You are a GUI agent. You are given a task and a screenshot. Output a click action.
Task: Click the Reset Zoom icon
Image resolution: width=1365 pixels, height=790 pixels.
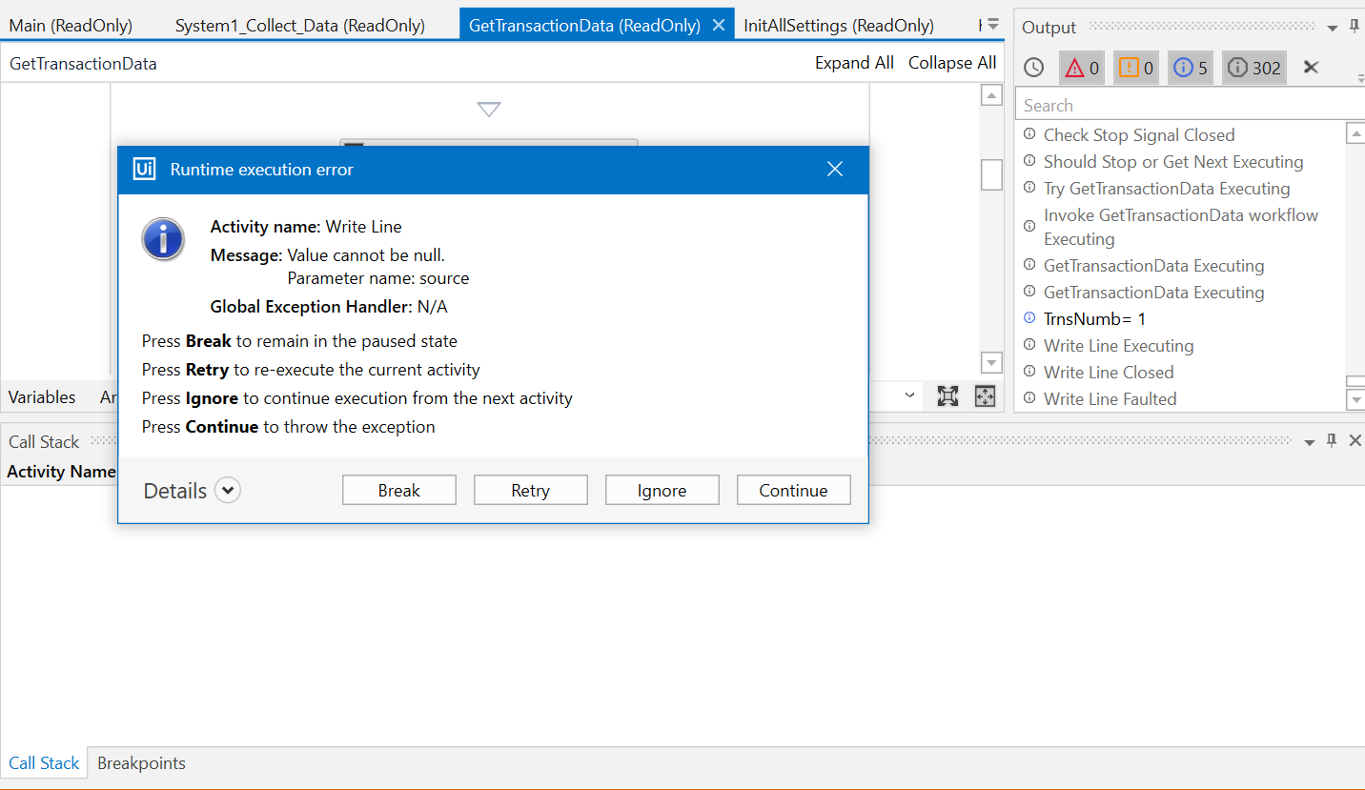(947, 395)
